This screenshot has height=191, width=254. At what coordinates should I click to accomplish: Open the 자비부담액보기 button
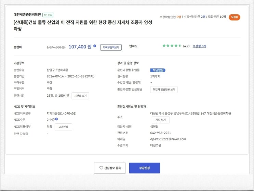coord(111,47)
